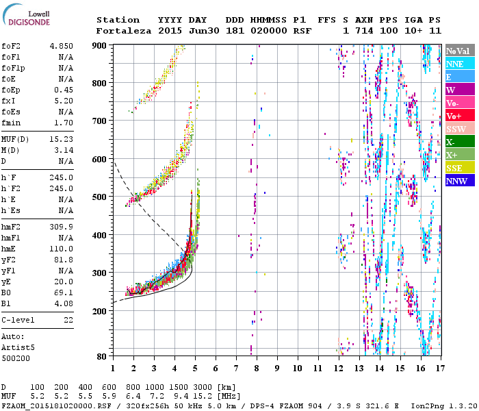Click the Vo- pink legend swatch

pos(459,103)
